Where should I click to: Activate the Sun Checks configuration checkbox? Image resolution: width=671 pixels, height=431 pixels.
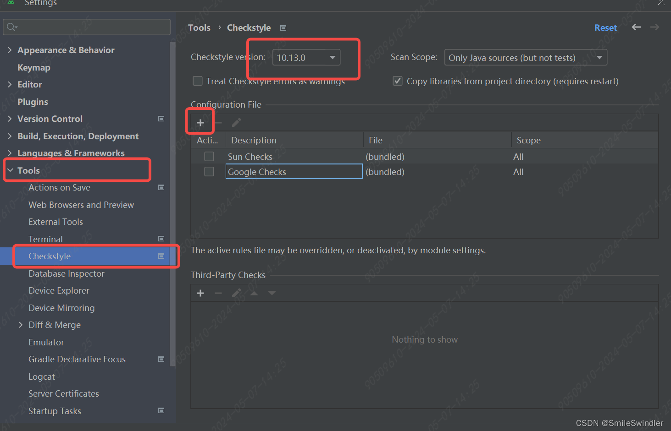tap(209, 156)
